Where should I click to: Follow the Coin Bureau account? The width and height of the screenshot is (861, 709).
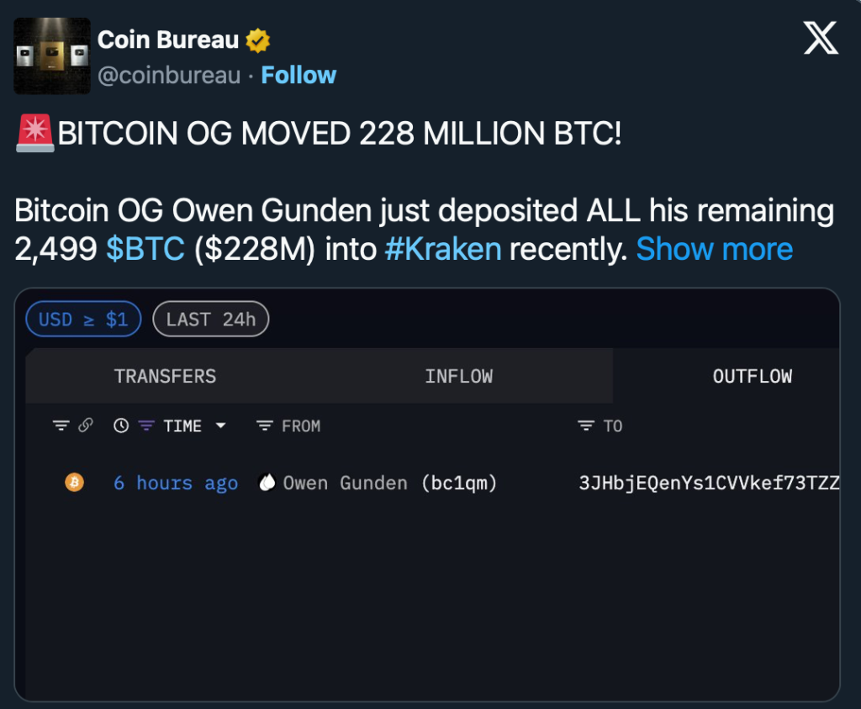point(298,75)
